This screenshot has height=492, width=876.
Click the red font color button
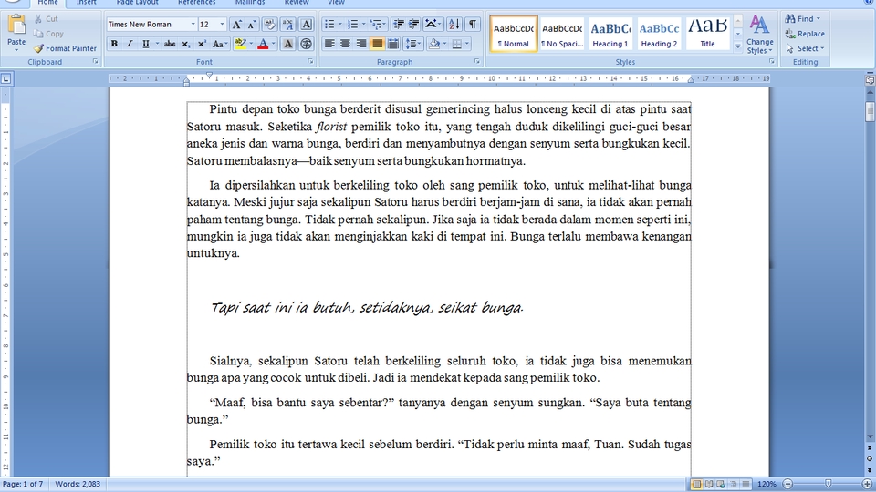[x=263, y=44]
